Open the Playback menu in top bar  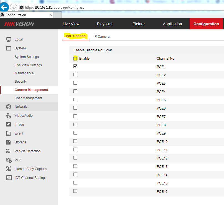[105, 24]
